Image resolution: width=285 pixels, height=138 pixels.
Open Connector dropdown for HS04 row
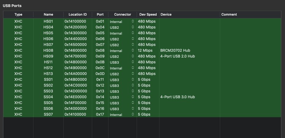coord(122,27)
